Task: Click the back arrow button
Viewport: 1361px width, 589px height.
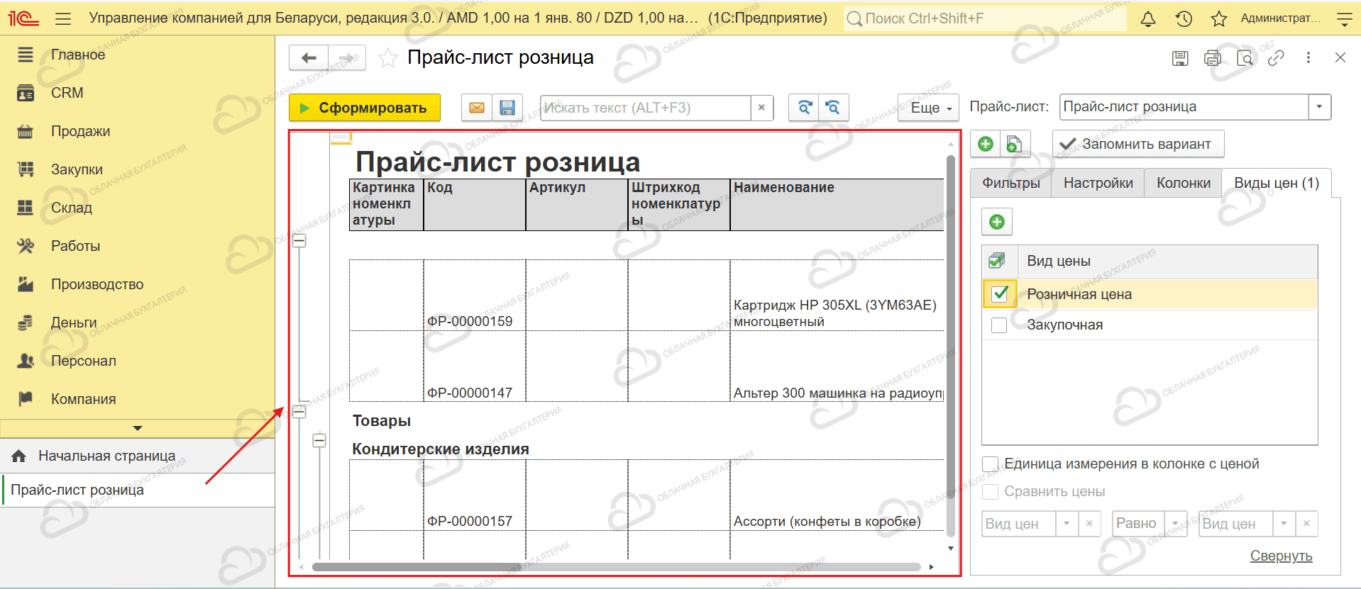Action: pyautogui.click(x=309, y=58)
